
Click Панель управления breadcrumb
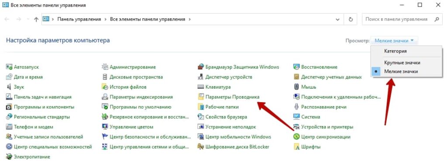coord(79,19)
